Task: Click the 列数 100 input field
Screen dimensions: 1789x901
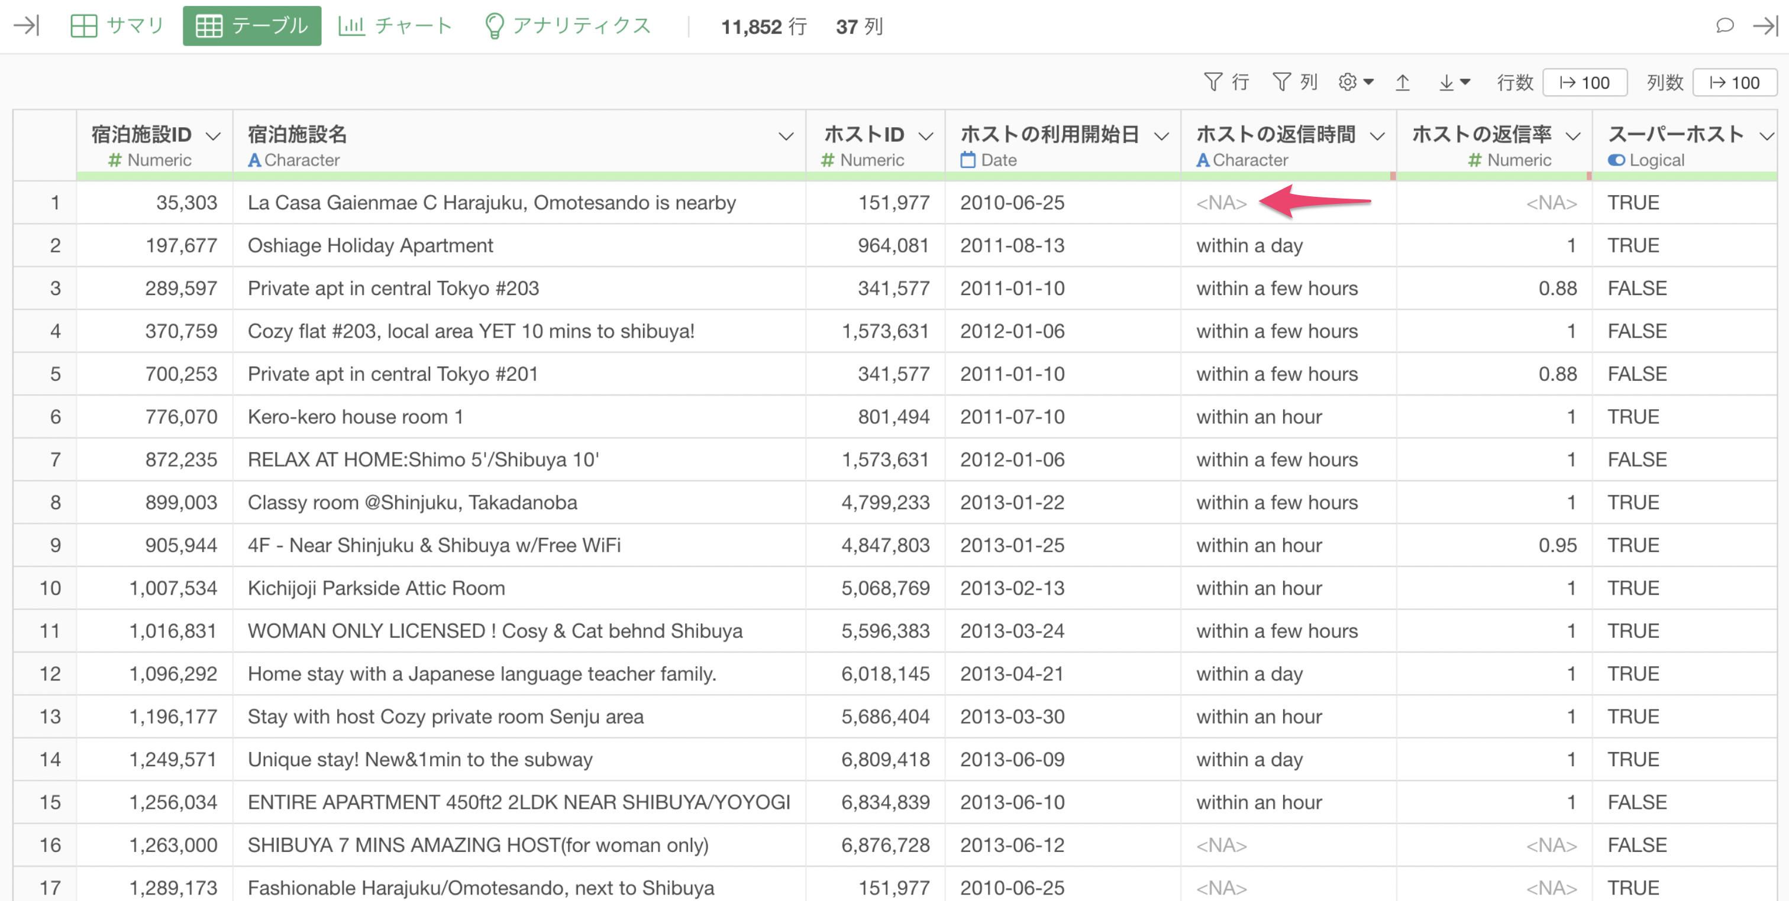Action: coord(1734,83)
